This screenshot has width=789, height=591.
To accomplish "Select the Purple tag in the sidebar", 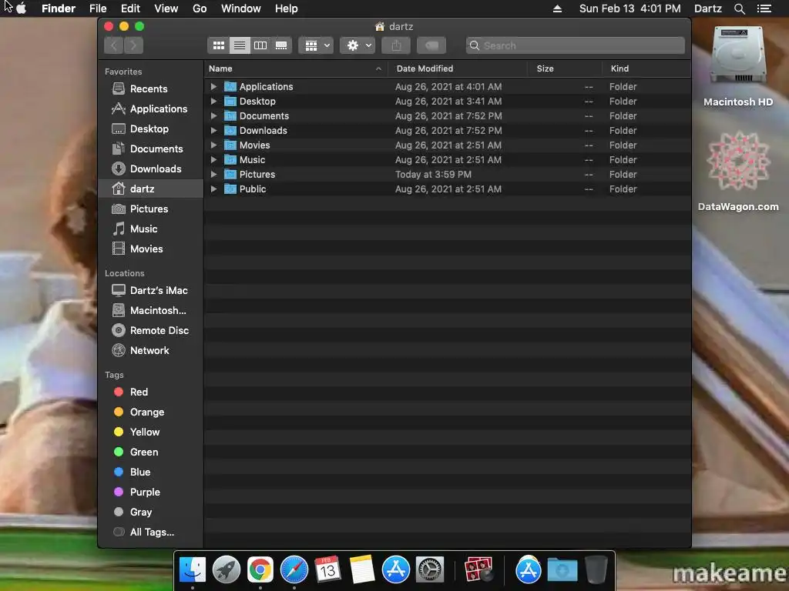I will tap(150, 492).
